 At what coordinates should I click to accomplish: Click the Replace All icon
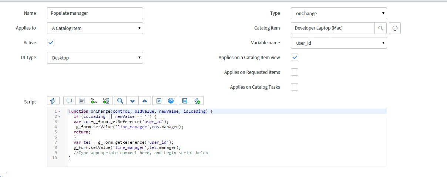107,101
